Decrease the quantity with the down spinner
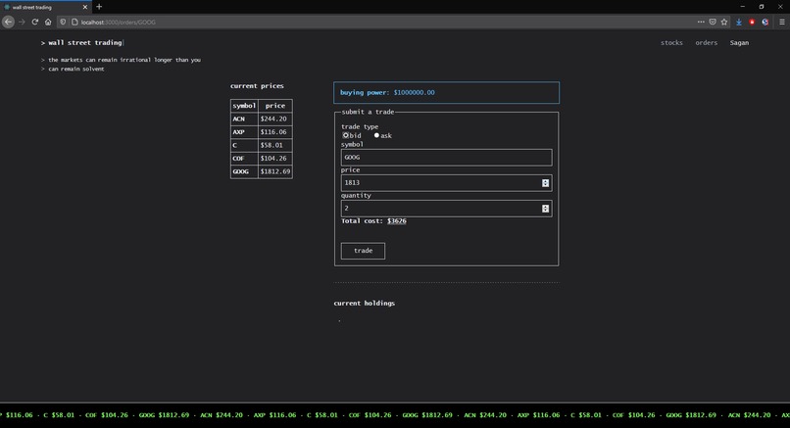 tap(545, 211)
